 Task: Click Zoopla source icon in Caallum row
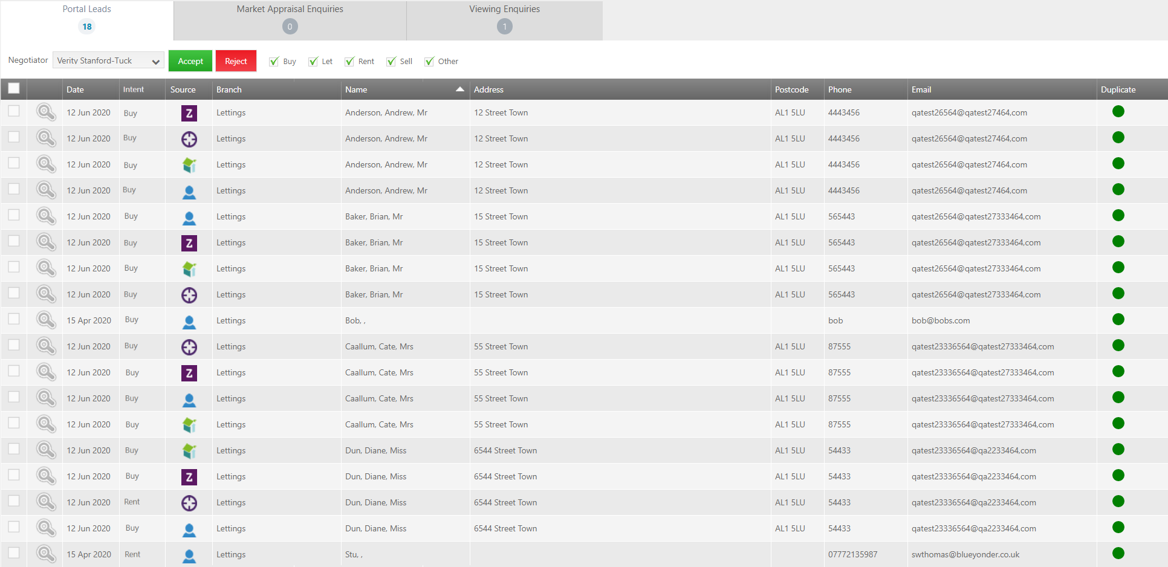[189, 373]
